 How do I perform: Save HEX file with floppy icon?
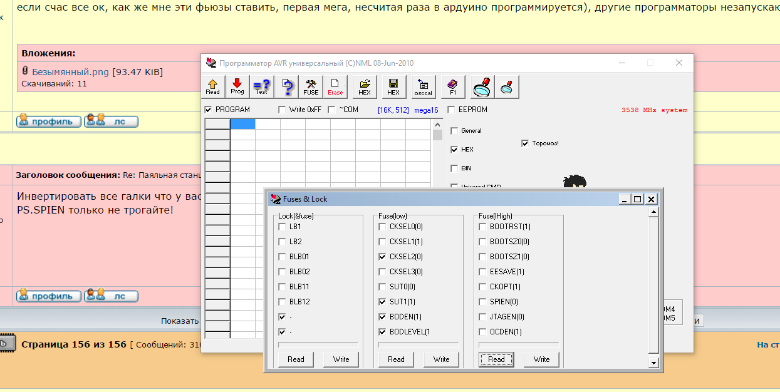tap(393, 86)
